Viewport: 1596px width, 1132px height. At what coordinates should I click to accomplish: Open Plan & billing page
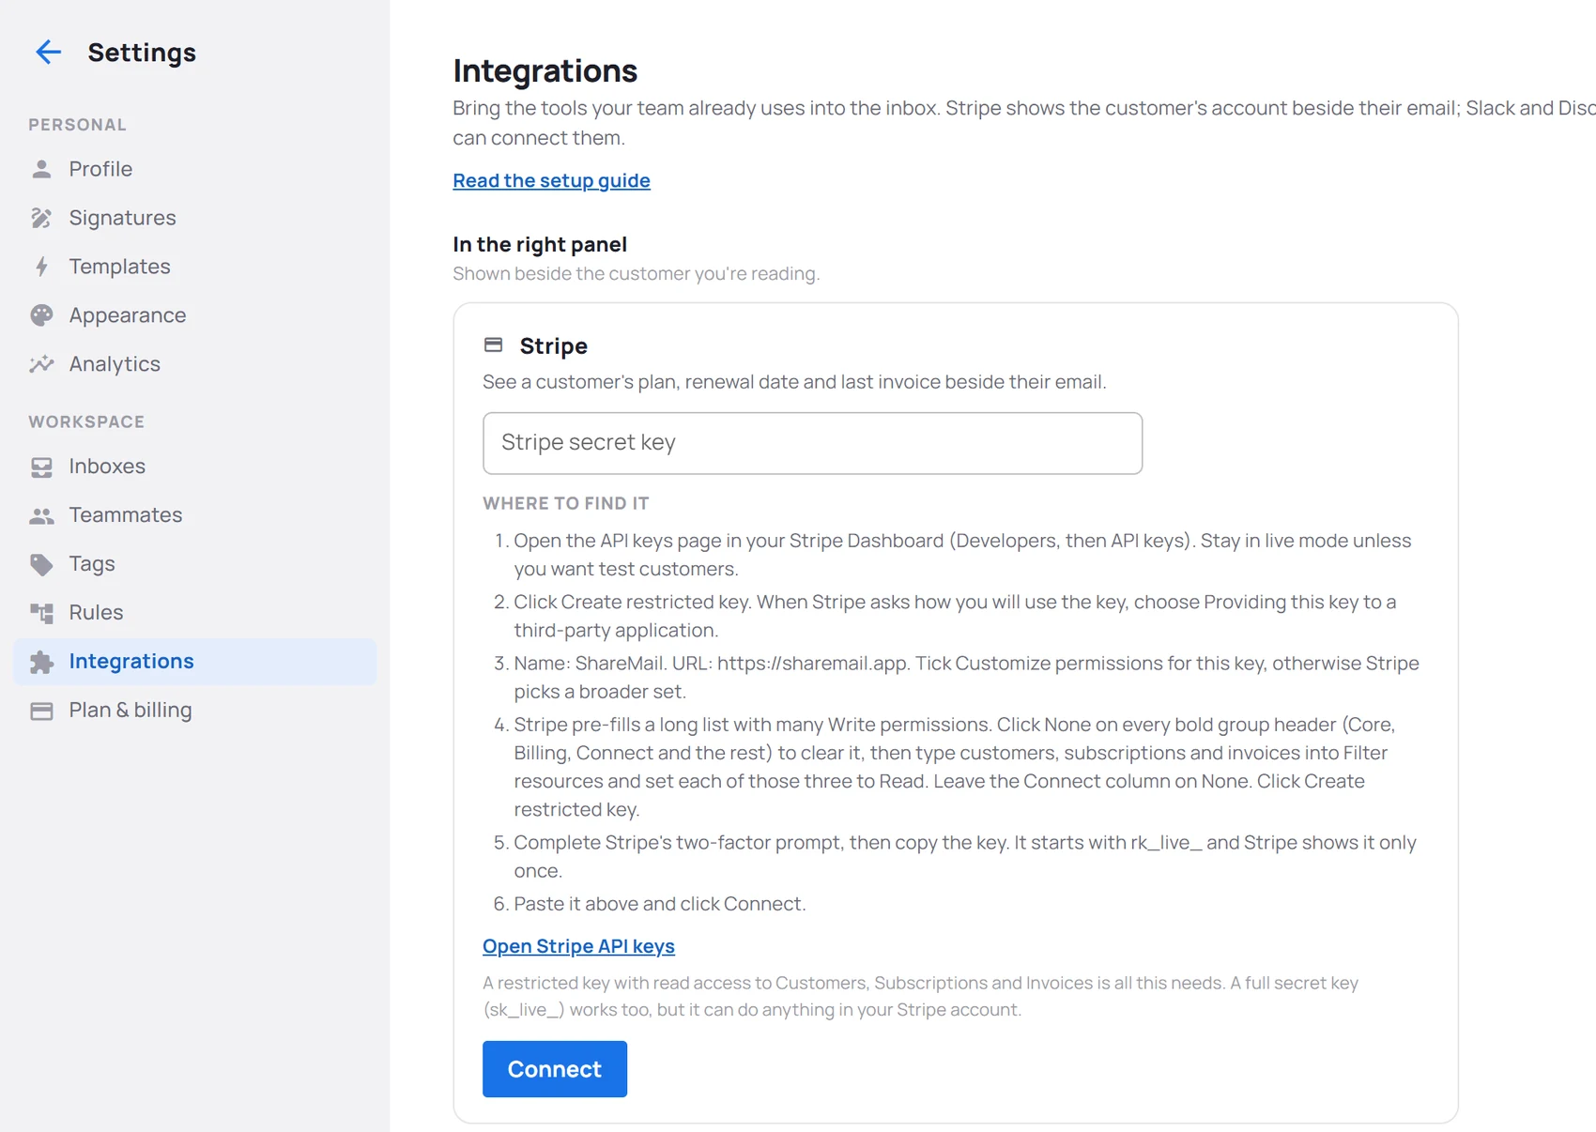pos(195,711)
